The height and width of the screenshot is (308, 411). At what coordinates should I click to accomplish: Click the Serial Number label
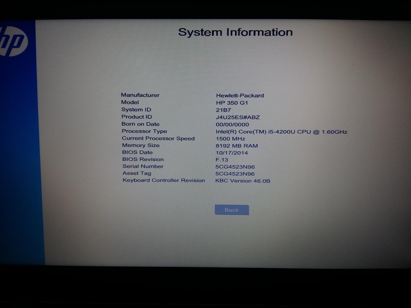click(x=143, y=166)
